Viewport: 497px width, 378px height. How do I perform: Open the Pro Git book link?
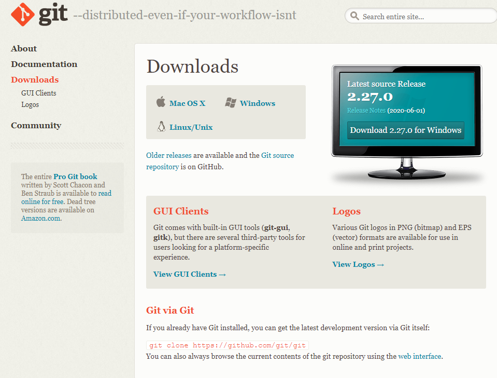[x=75, y=177]
